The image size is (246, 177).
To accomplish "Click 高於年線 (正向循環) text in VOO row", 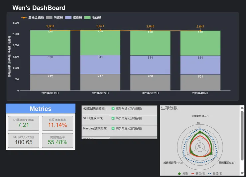I will click(x=129, y=118).
